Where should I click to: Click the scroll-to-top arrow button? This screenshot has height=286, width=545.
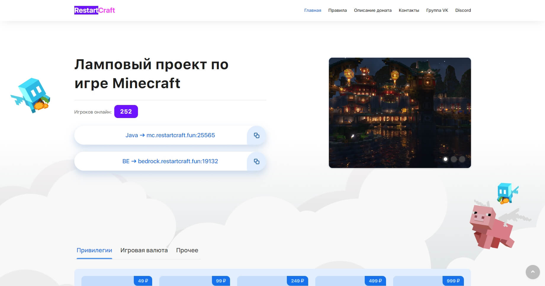coord(533,272)
